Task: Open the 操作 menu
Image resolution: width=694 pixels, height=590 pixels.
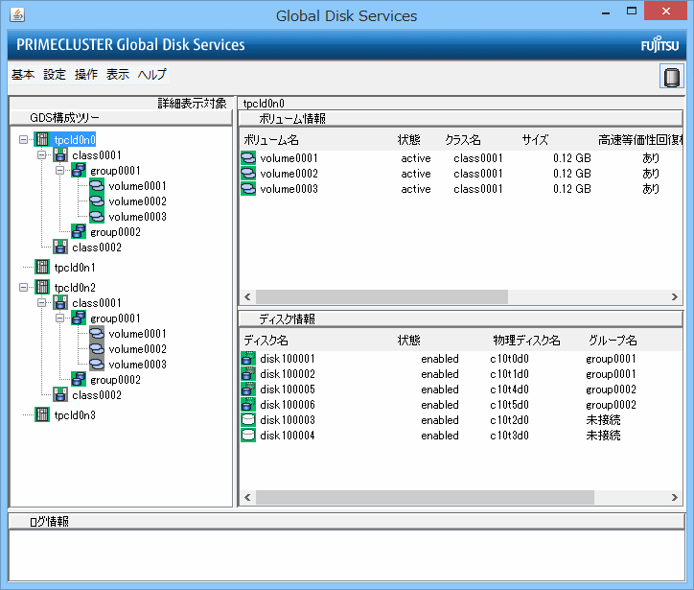Action: pos(86,75)
